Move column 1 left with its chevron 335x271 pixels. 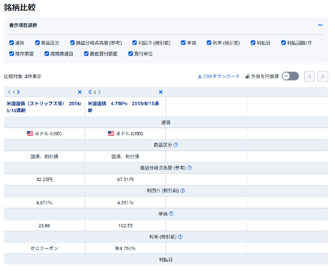pyautogui.click(x=9, y=92)
